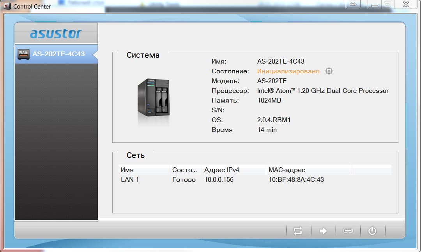This screenshot has width=421, height=252.
Task: Click memory value 1024MB
Action: 269,101
